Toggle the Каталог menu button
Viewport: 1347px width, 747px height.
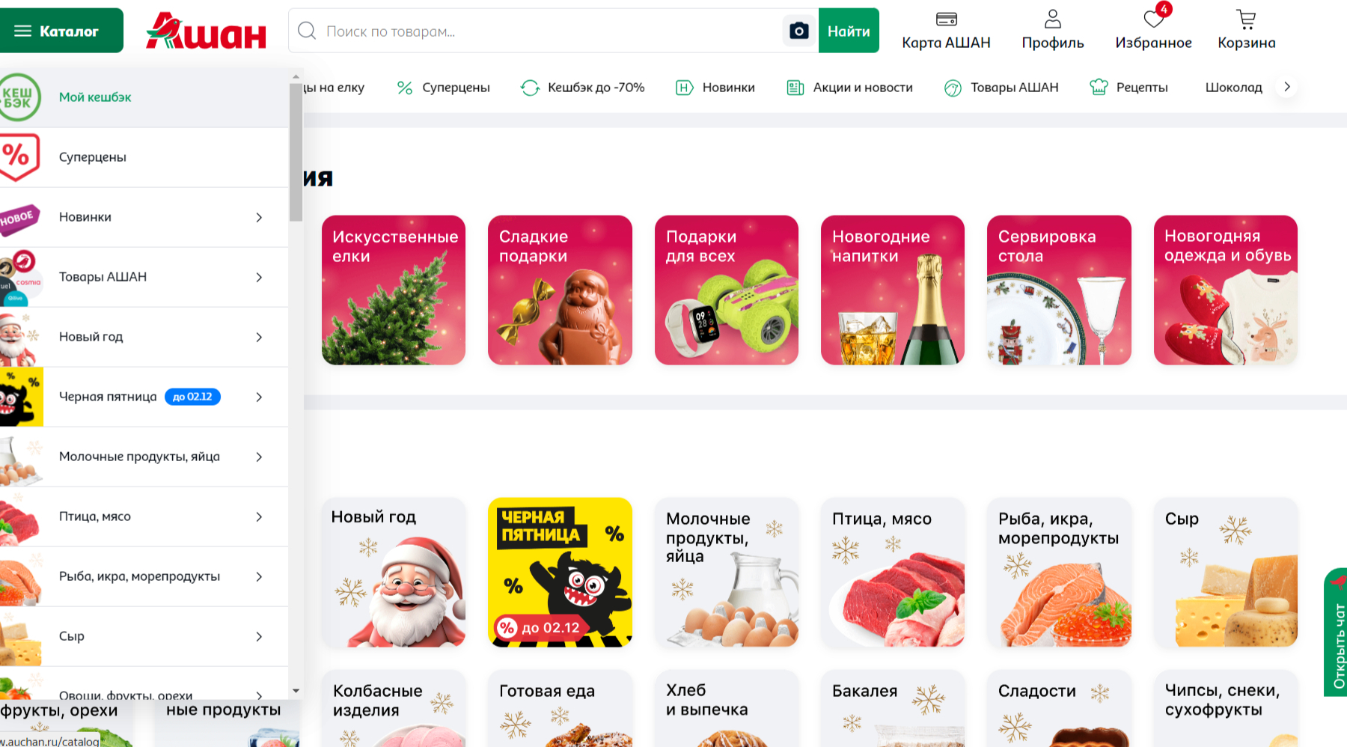[x=60, y=31]
